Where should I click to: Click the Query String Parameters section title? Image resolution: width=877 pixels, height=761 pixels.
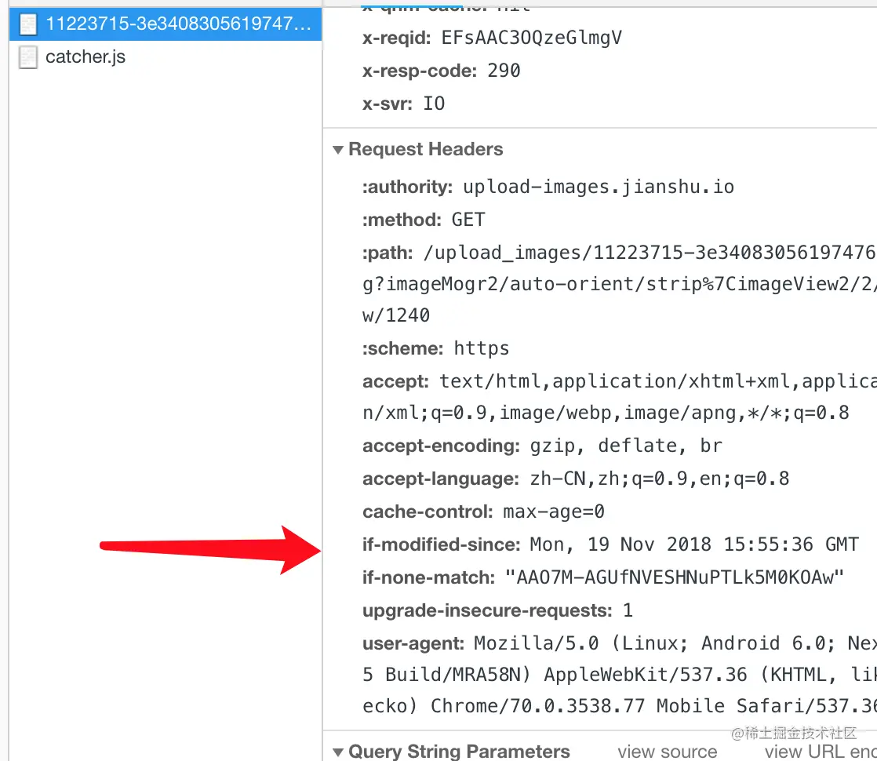459,752
